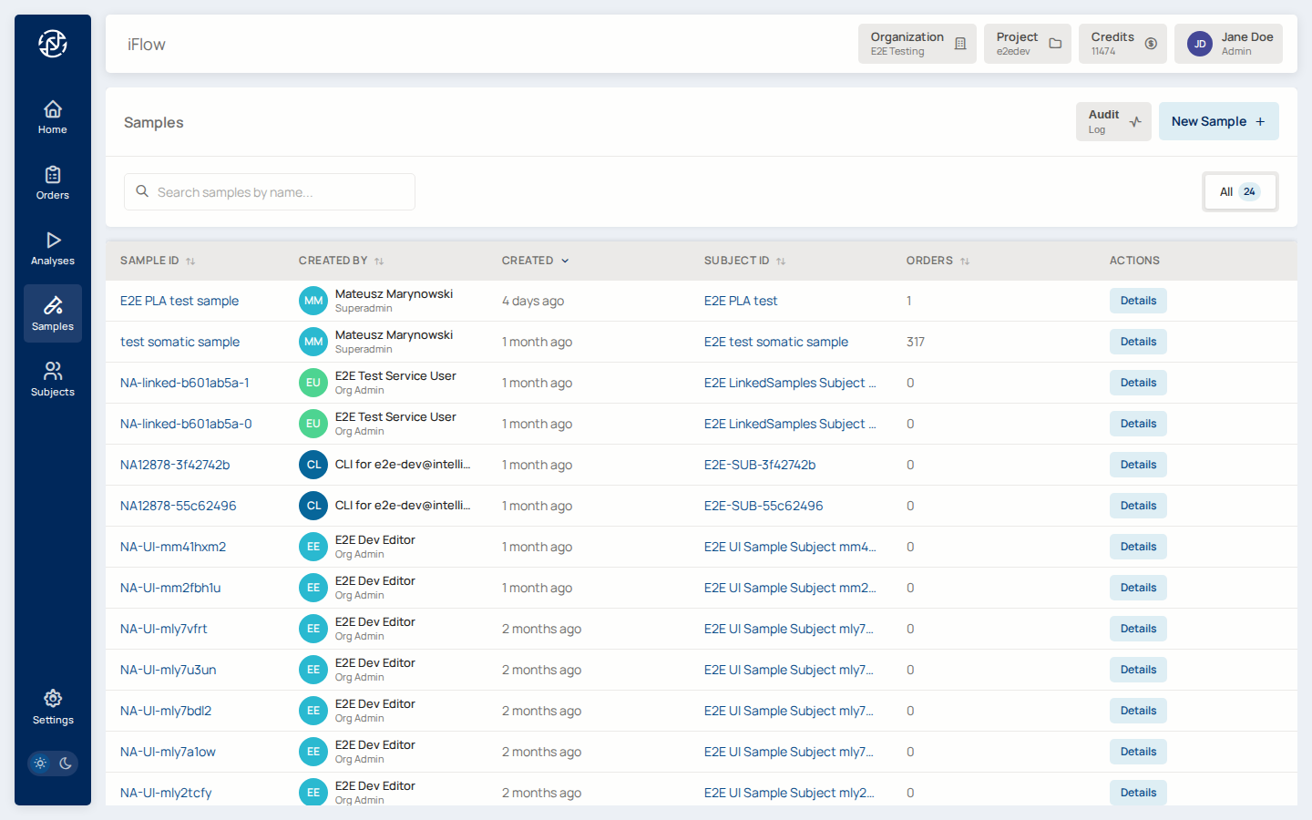Open the Orders page from sidebar
Screen dimensions: 1312x820
[53, 183]
